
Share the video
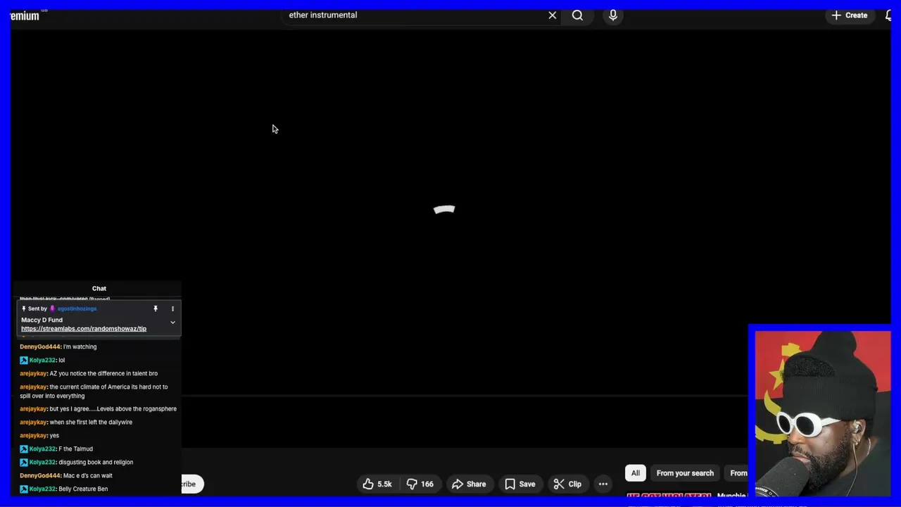[x=469, y=484]
